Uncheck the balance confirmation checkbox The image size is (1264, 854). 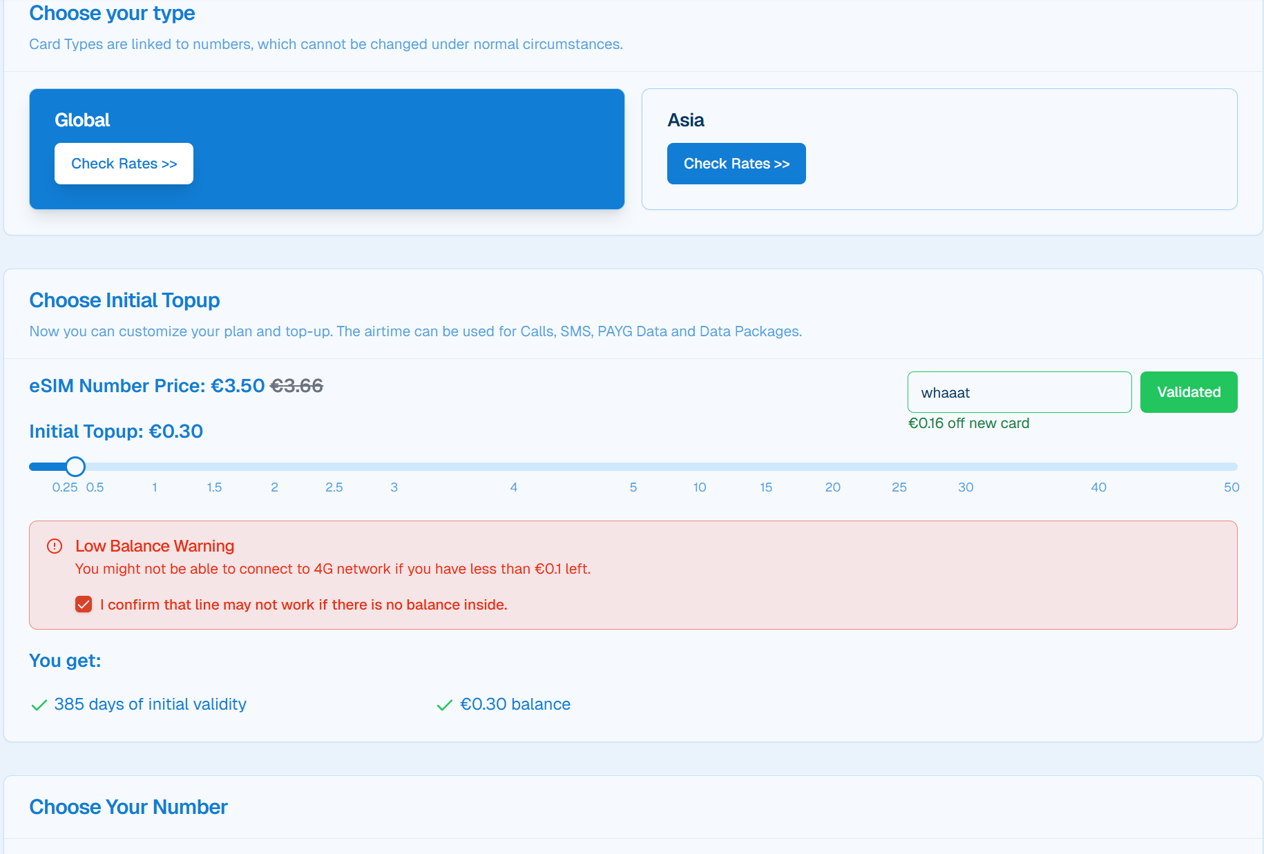[x=84, y=605]
